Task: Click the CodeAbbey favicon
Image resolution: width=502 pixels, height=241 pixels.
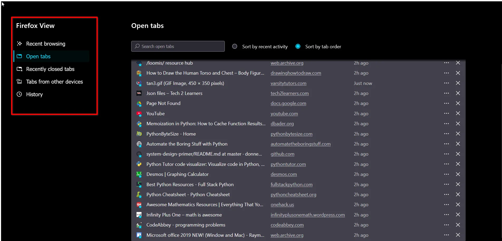Action: click(139, 225)
